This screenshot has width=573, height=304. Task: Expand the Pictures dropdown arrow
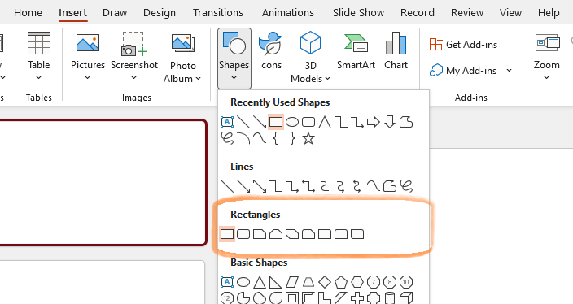click(88, 78)
